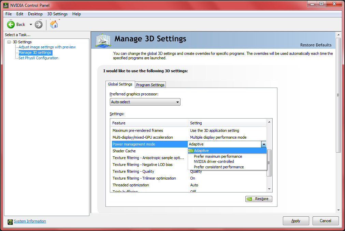Click the Manage 3D Settings header icon
The height and width of the screenshot is (231, 345).
(x=103, y=40)
